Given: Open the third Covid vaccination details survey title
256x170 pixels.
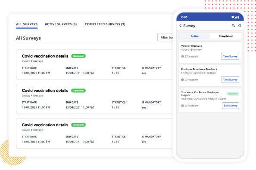Looking at the screenshot, I should [x=45, y=125].
